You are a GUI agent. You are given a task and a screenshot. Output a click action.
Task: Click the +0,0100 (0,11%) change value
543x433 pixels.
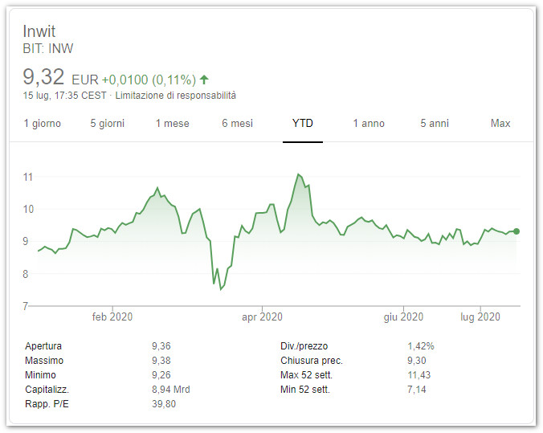tap(149, 80)
